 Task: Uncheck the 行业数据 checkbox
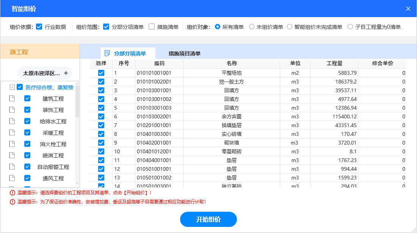tap(39, 27)
